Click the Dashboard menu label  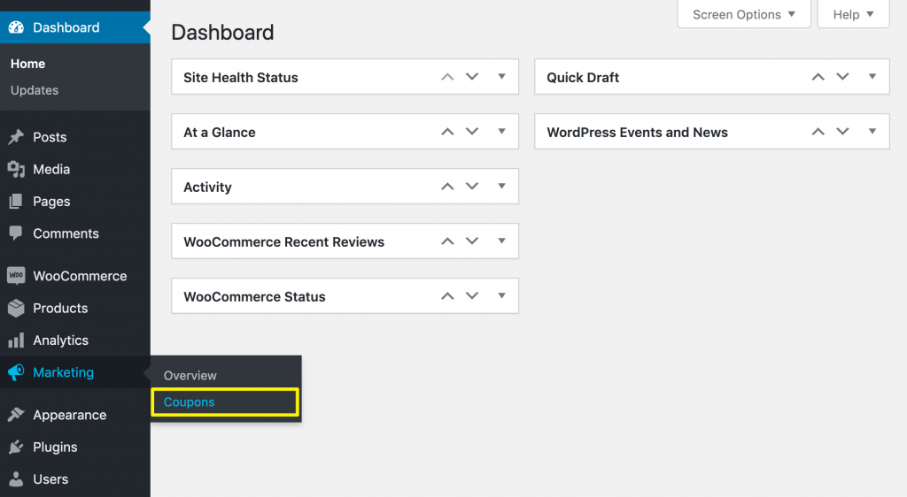[x=66, y=27]
